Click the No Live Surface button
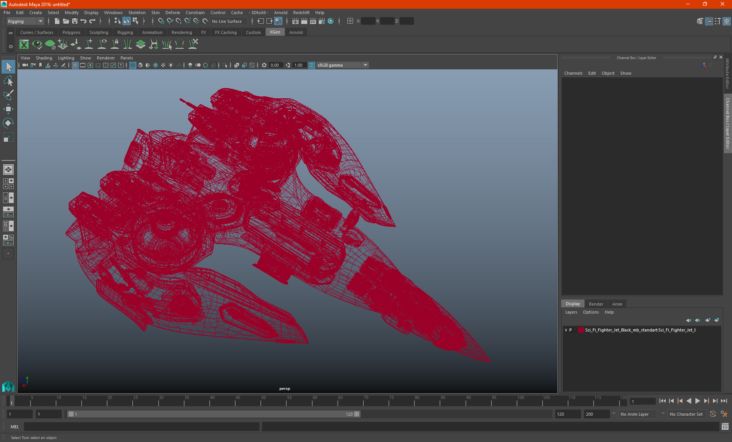The height and width of the screenshot is (442, 732). coord(227,21)
